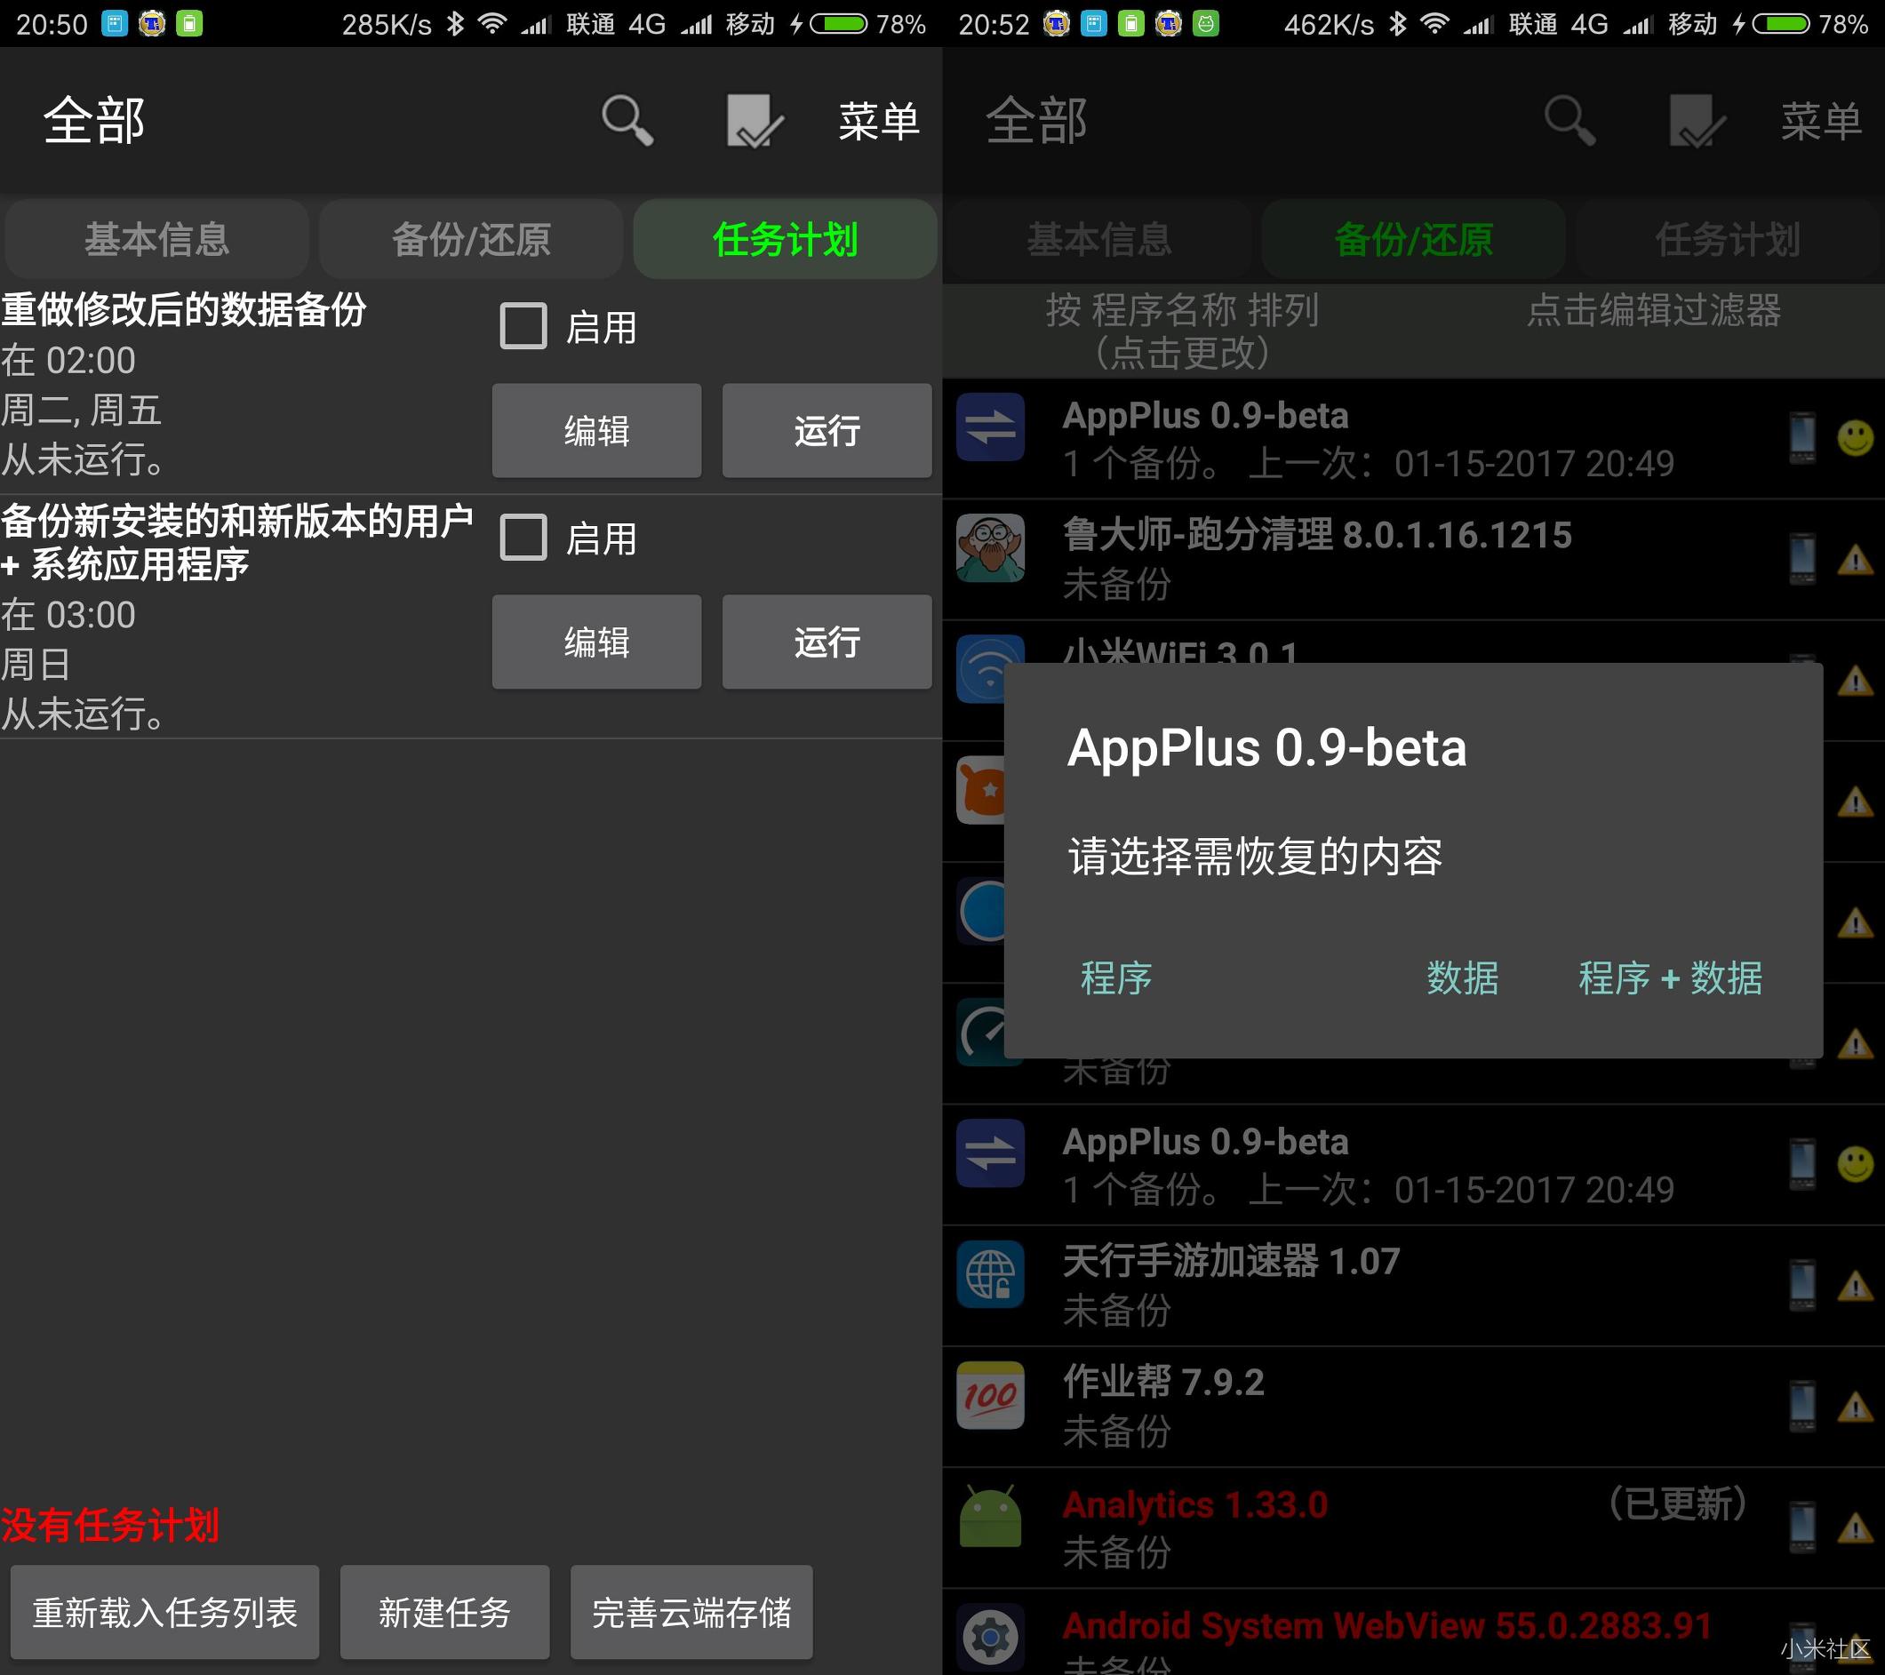Run the 02:00 重做修改后的数据备份 task

click(x=827, y=430)
